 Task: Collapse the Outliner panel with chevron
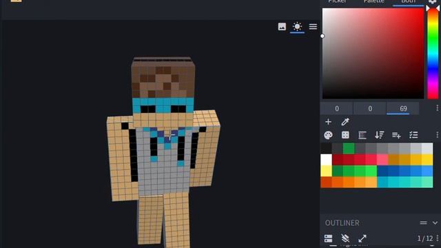435,223
